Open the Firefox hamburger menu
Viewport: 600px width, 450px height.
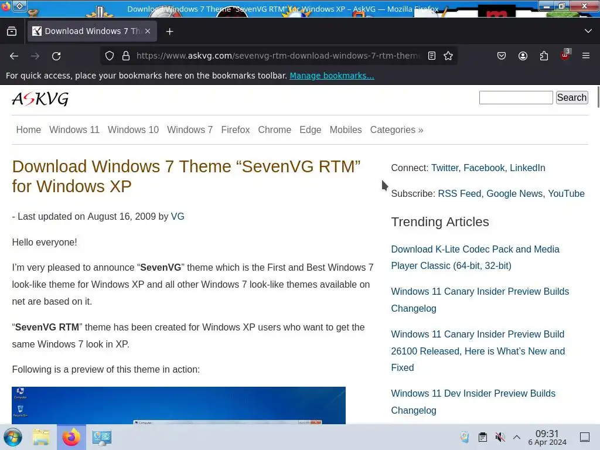[x=586, y=56]
